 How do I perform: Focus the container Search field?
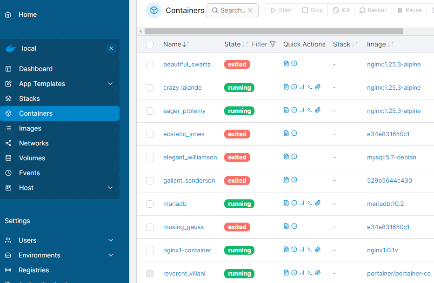233,10
